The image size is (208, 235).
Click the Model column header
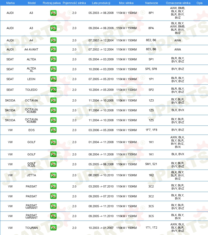point(32,3)
